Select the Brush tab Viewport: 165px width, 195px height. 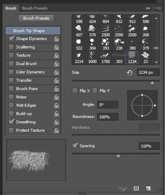(x=11, y=8)
